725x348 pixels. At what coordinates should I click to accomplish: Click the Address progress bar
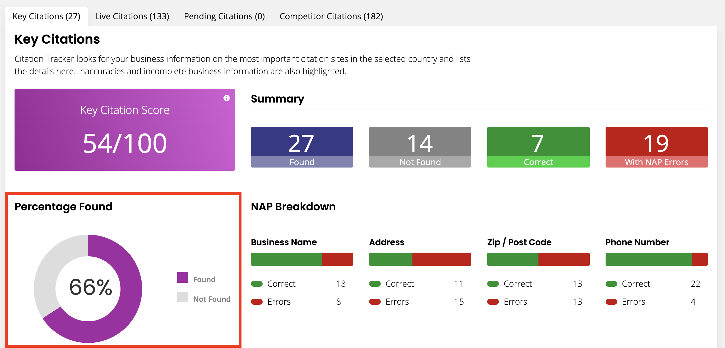pos(420,259)
